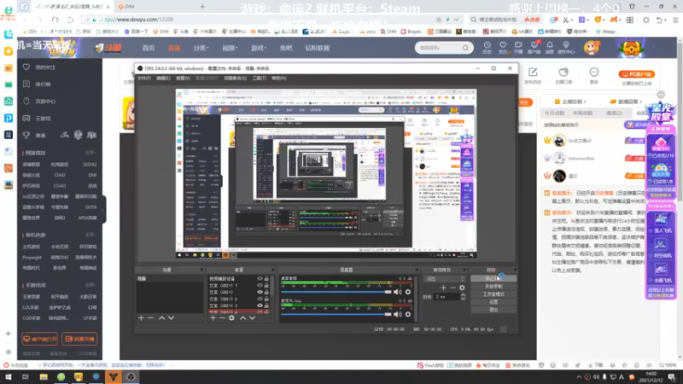
Task: Toggle lock on 文本 (GDI+) 2 source
Action: (266, 300)
